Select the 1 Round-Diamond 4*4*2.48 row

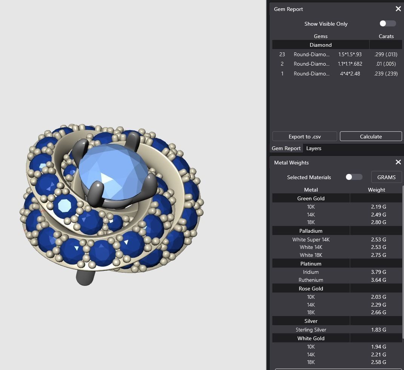point(337,74)
